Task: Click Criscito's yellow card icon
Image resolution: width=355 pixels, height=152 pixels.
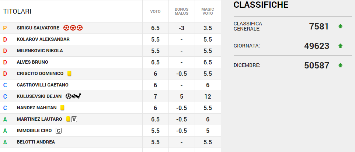Action: pos(69,74)
